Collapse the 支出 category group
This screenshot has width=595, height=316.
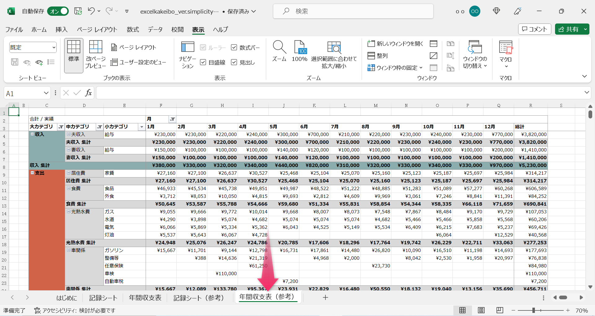coord(32,173)
